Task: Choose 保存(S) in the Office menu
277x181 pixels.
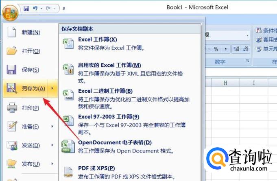Action: [x=31, y=70]
